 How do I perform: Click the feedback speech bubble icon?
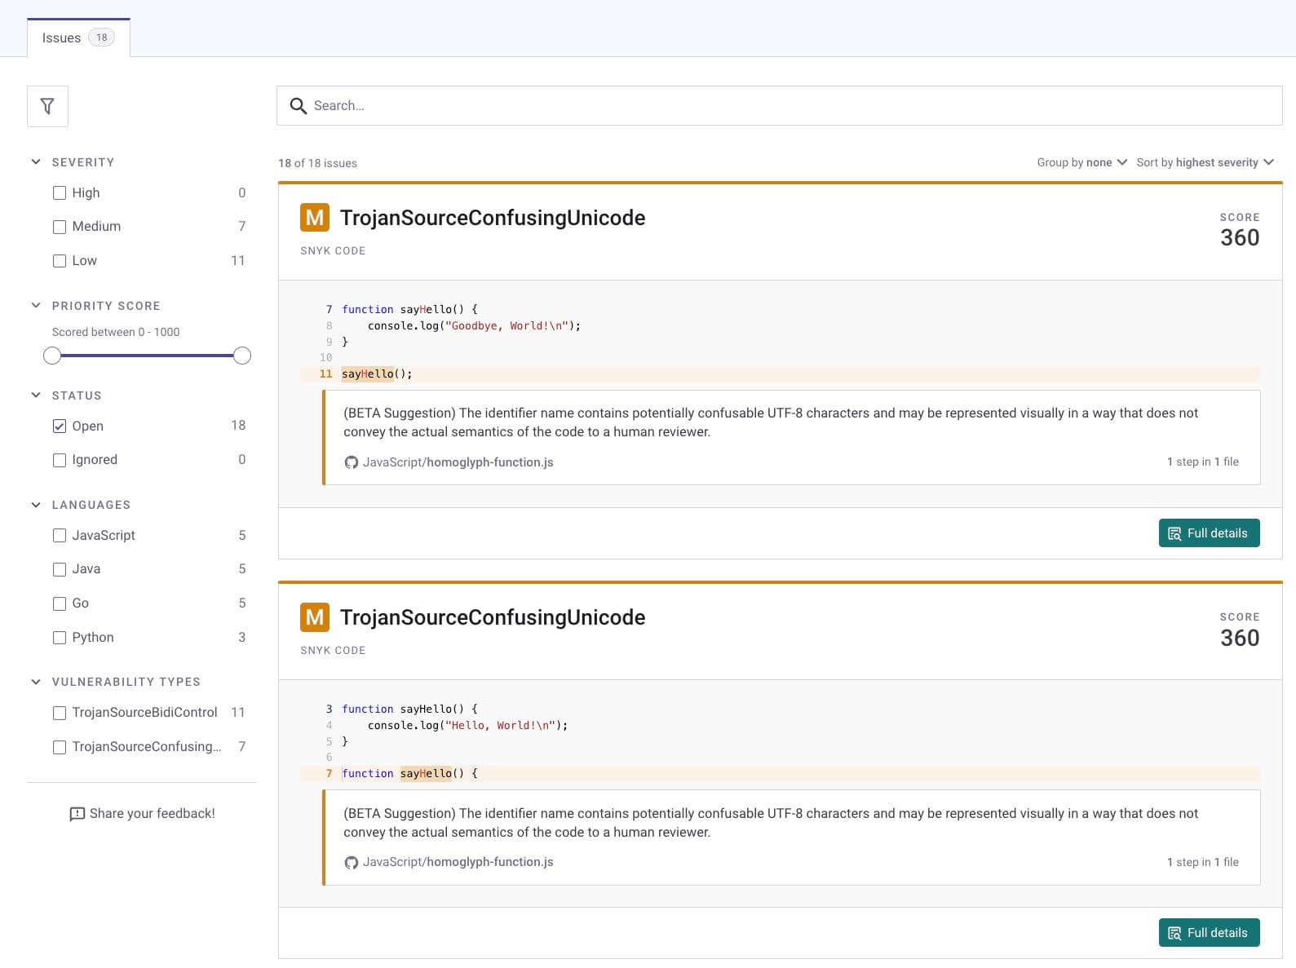tap(77, 814)
